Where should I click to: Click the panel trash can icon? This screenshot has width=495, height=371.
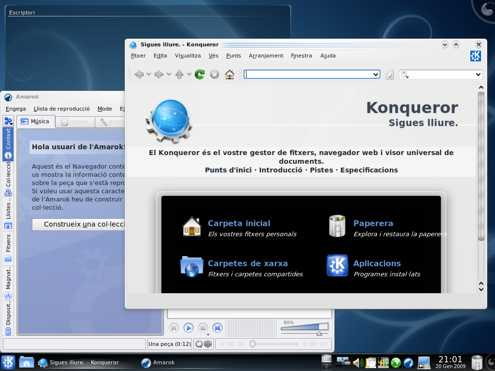[x=477, y=362]
